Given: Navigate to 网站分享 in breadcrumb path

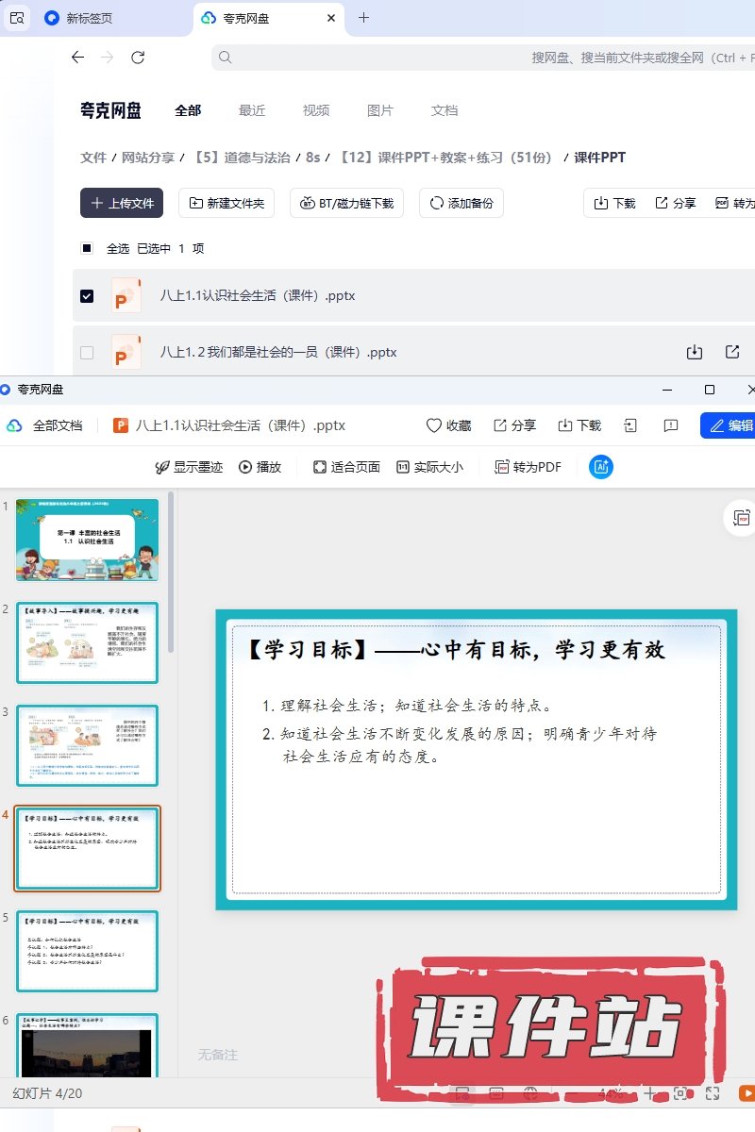Looking at the screenshot, I should (148, 158).
